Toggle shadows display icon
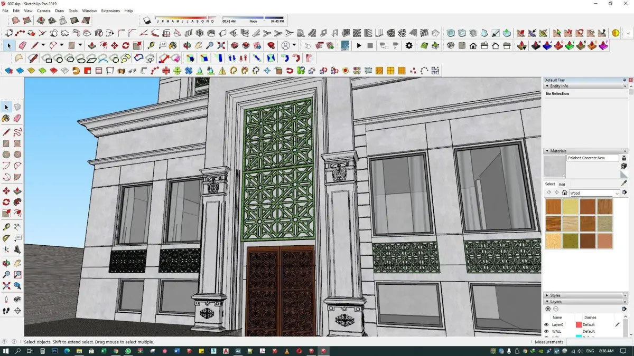 pyautogui.click(x=147, y=21)
